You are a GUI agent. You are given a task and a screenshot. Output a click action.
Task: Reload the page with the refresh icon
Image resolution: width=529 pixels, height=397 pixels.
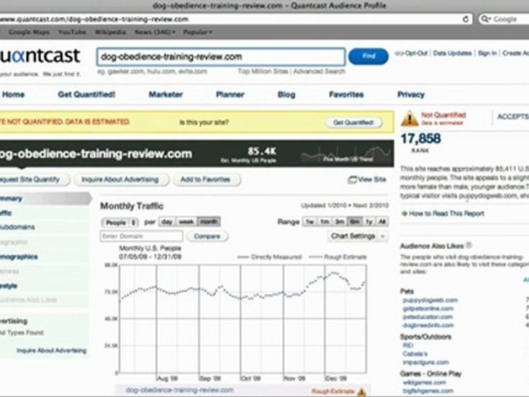(466, 19)
